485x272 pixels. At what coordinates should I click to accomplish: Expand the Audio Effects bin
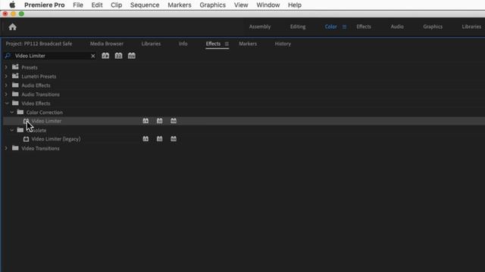click(x=6, y=85)
